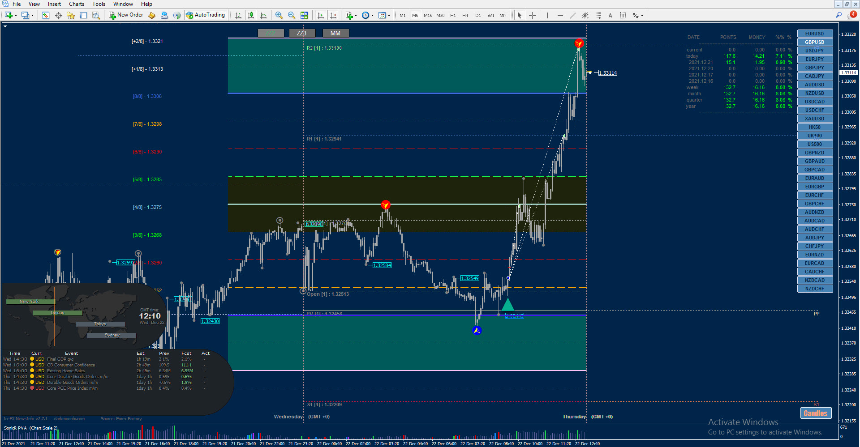Switch symbol to XAUUSD
The height and width of the screenshot is (447, 860).
click(815, 119)
